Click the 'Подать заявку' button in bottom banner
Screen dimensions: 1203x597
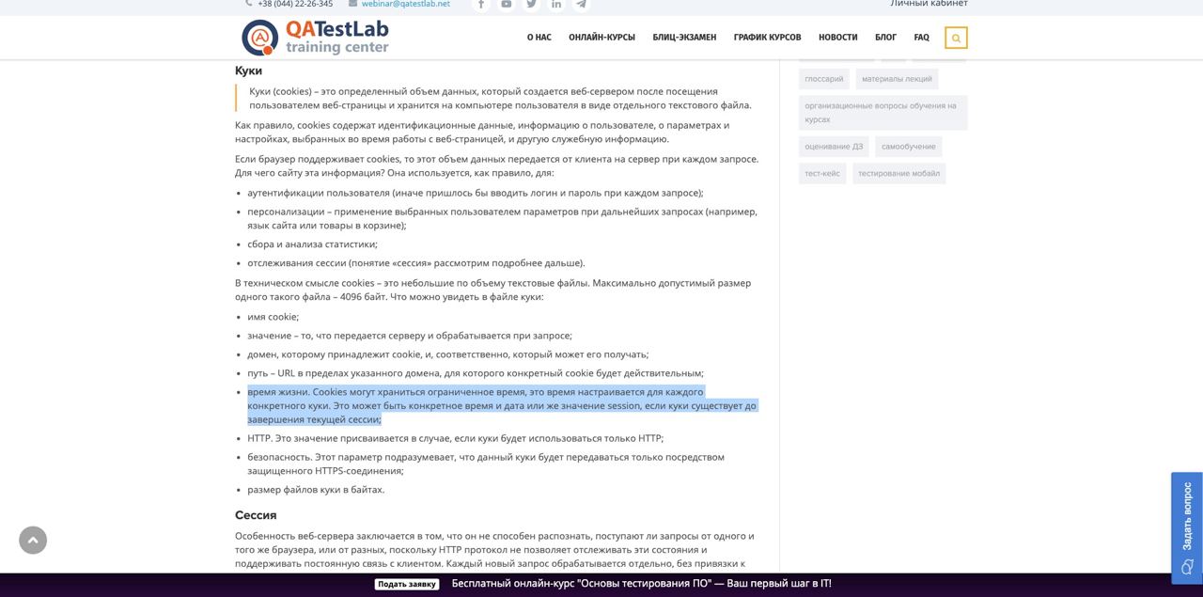coord(407,584)
